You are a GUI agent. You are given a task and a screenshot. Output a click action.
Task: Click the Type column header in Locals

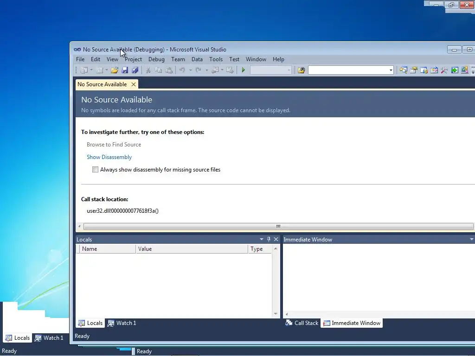[260, 249]
